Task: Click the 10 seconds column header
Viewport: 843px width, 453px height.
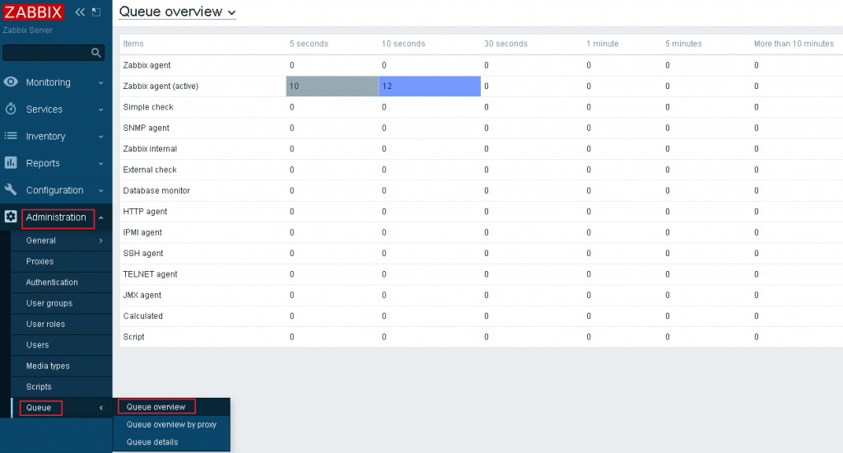Action: 403,44
